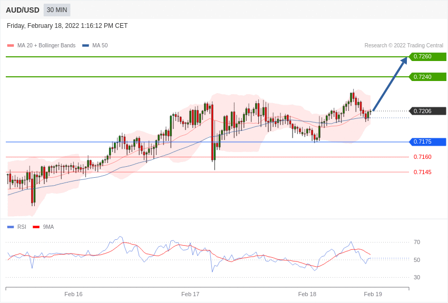Select the 'MA 20 + Bollinger Bands' legend label
448x303 pixels.
pyautogui.click(x=46, y=45)
